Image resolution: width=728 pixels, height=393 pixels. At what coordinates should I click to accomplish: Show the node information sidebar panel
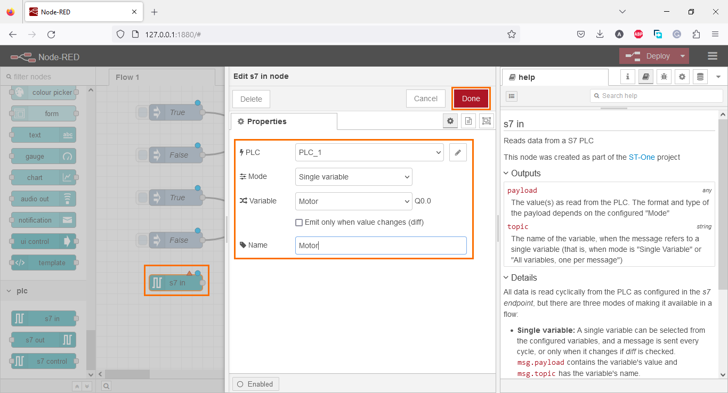pyautogui.click(x=627, y=77)
